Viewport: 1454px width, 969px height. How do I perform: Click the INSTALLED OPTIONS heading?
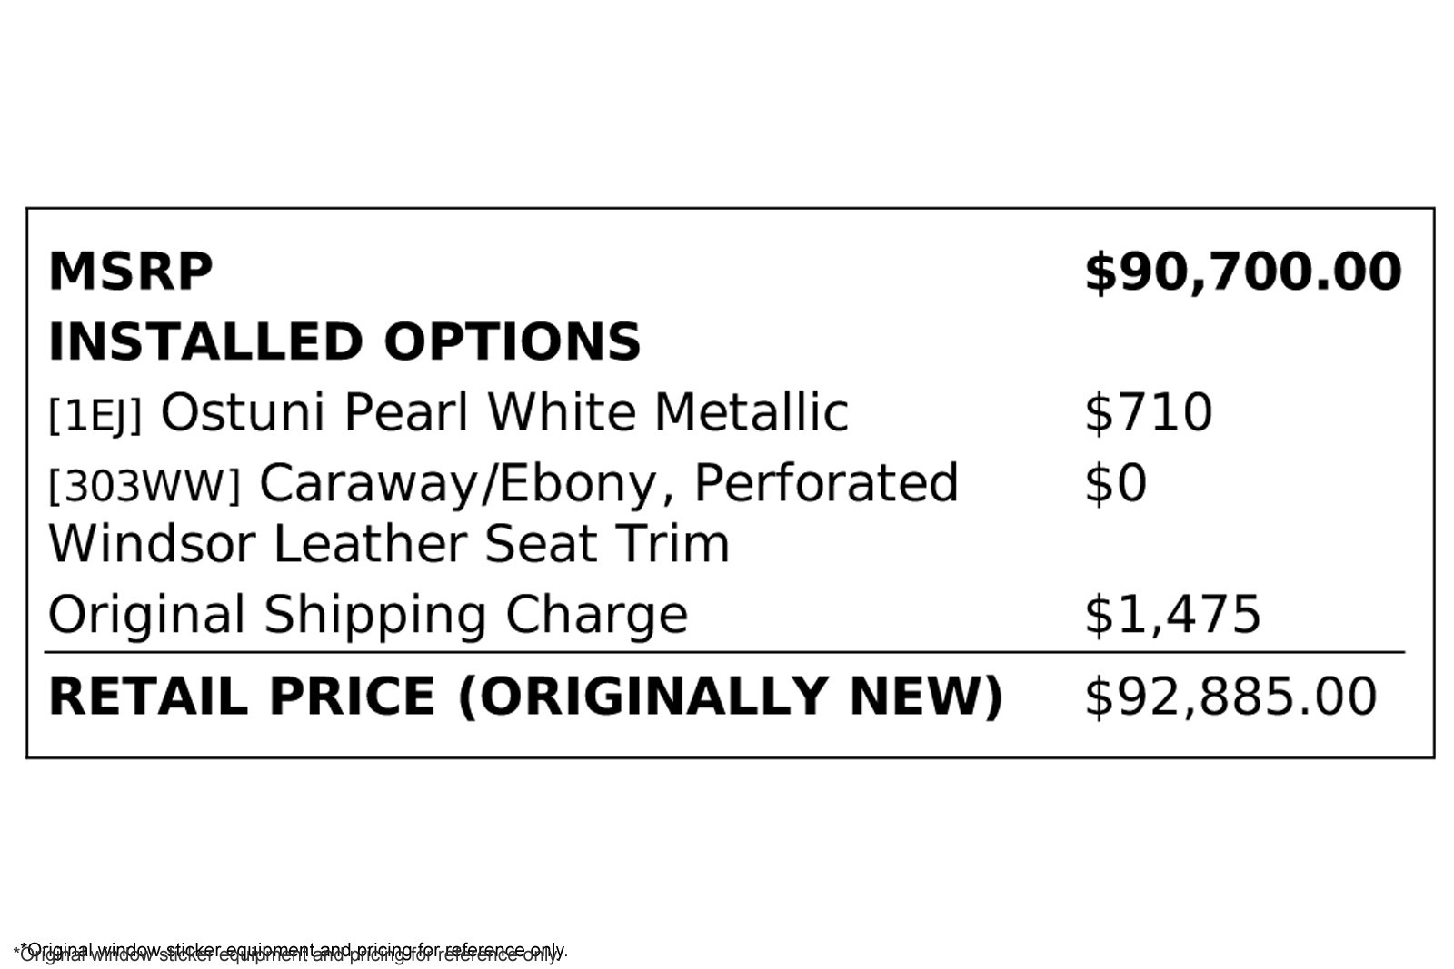pos(344,341)
